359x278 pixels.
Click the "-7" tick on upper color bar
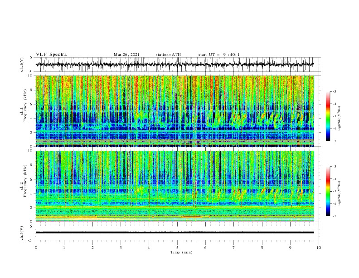(334, 141)
